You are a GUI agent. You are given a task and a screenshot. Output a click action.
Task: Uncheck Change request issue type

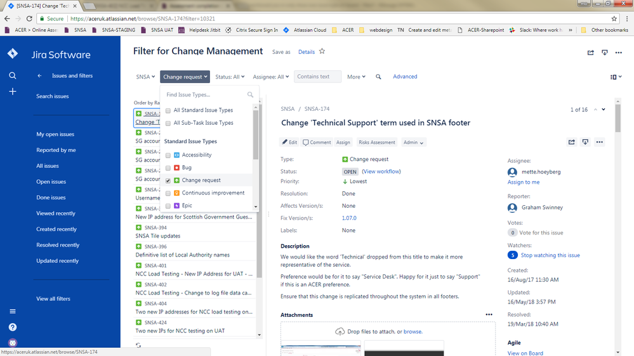tap(168, 181)
